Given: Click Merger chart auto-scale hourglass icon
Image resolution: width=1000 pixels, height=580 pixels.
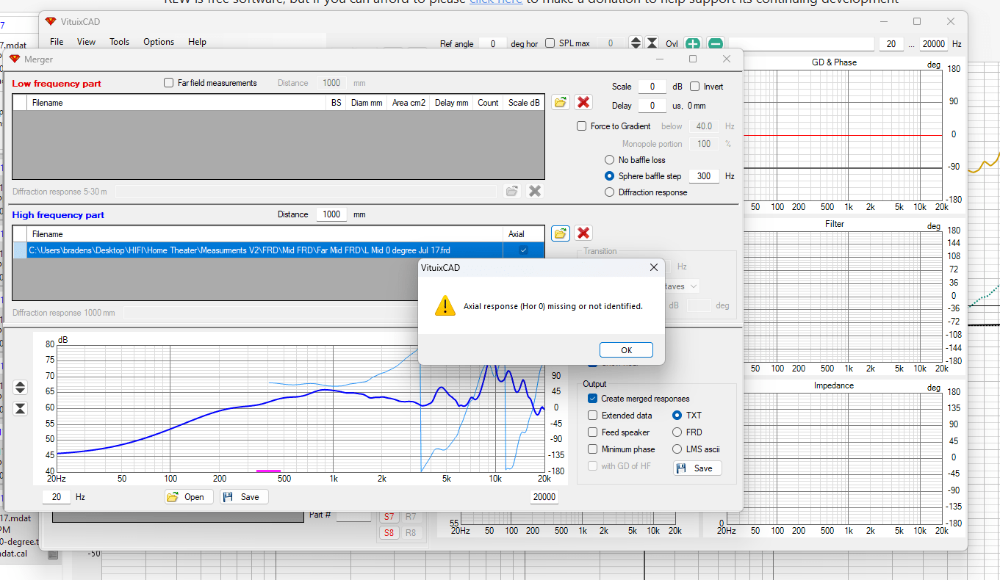Looking at the screenshot, I should click(21, 409).
